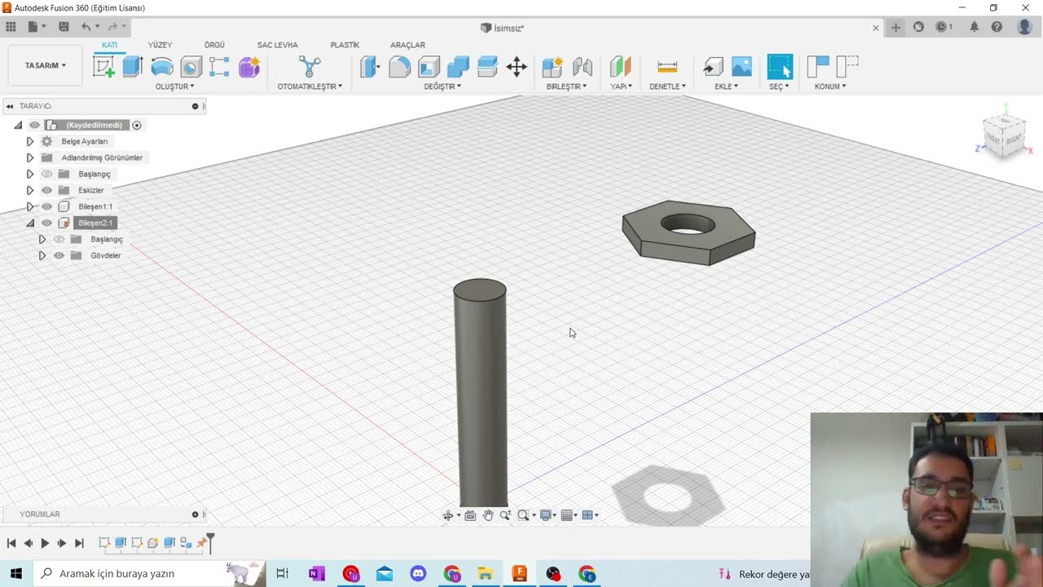Image resolution: width=1043 pixels, height=587 pixels.
Task: Expand the Belge Ayarları tree node
Action: [x=30, y=141]
